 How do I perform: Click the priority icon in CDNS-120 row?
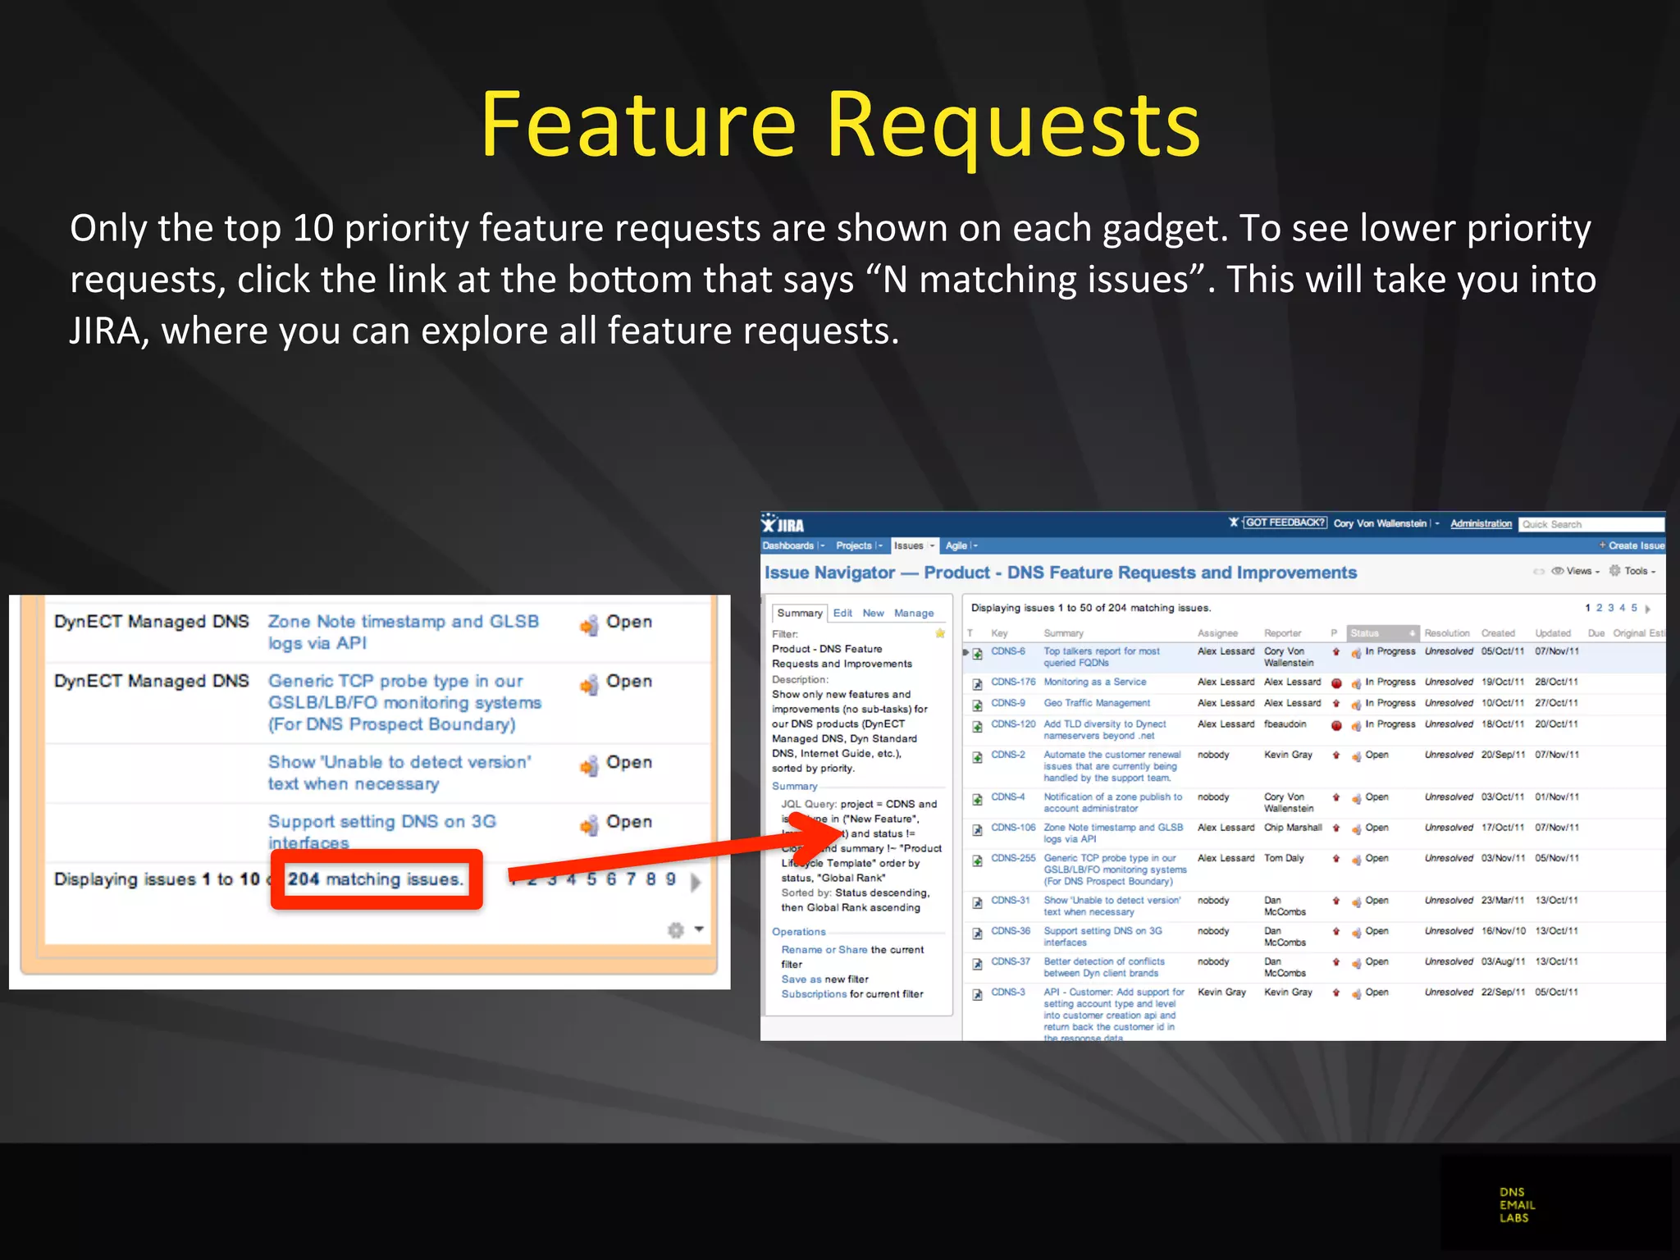click(x=1336, y=726)
